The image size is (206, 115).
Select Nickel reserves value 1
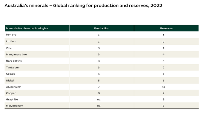163,81
